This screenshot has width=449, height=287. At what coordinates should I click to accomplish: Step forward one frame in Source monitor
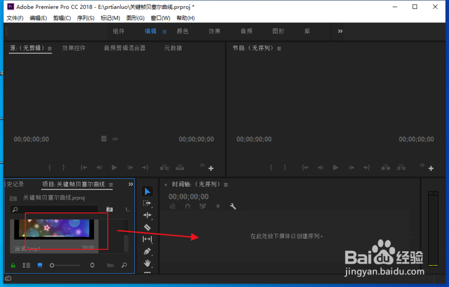pos(130,168)
